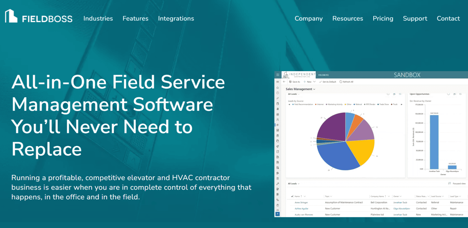Select all rows with the header checkmark
Viewport: 468px width, 228px height.
292,196
